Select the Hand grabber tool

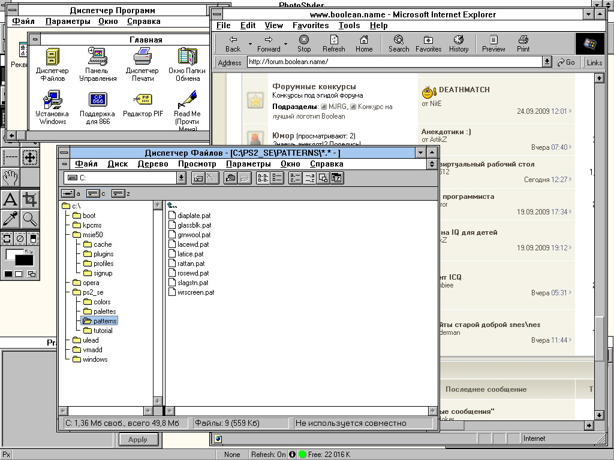tap(10, 177)
